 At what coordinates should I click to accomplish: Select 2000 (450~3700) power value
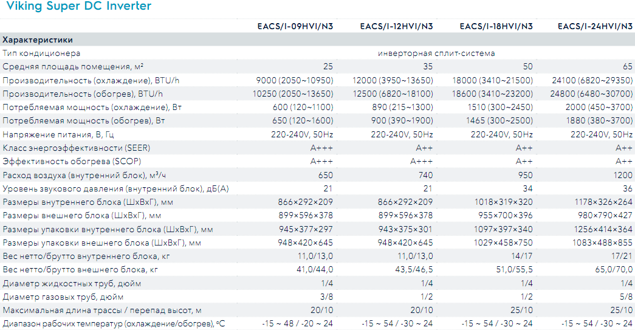(x=599, y=108)
